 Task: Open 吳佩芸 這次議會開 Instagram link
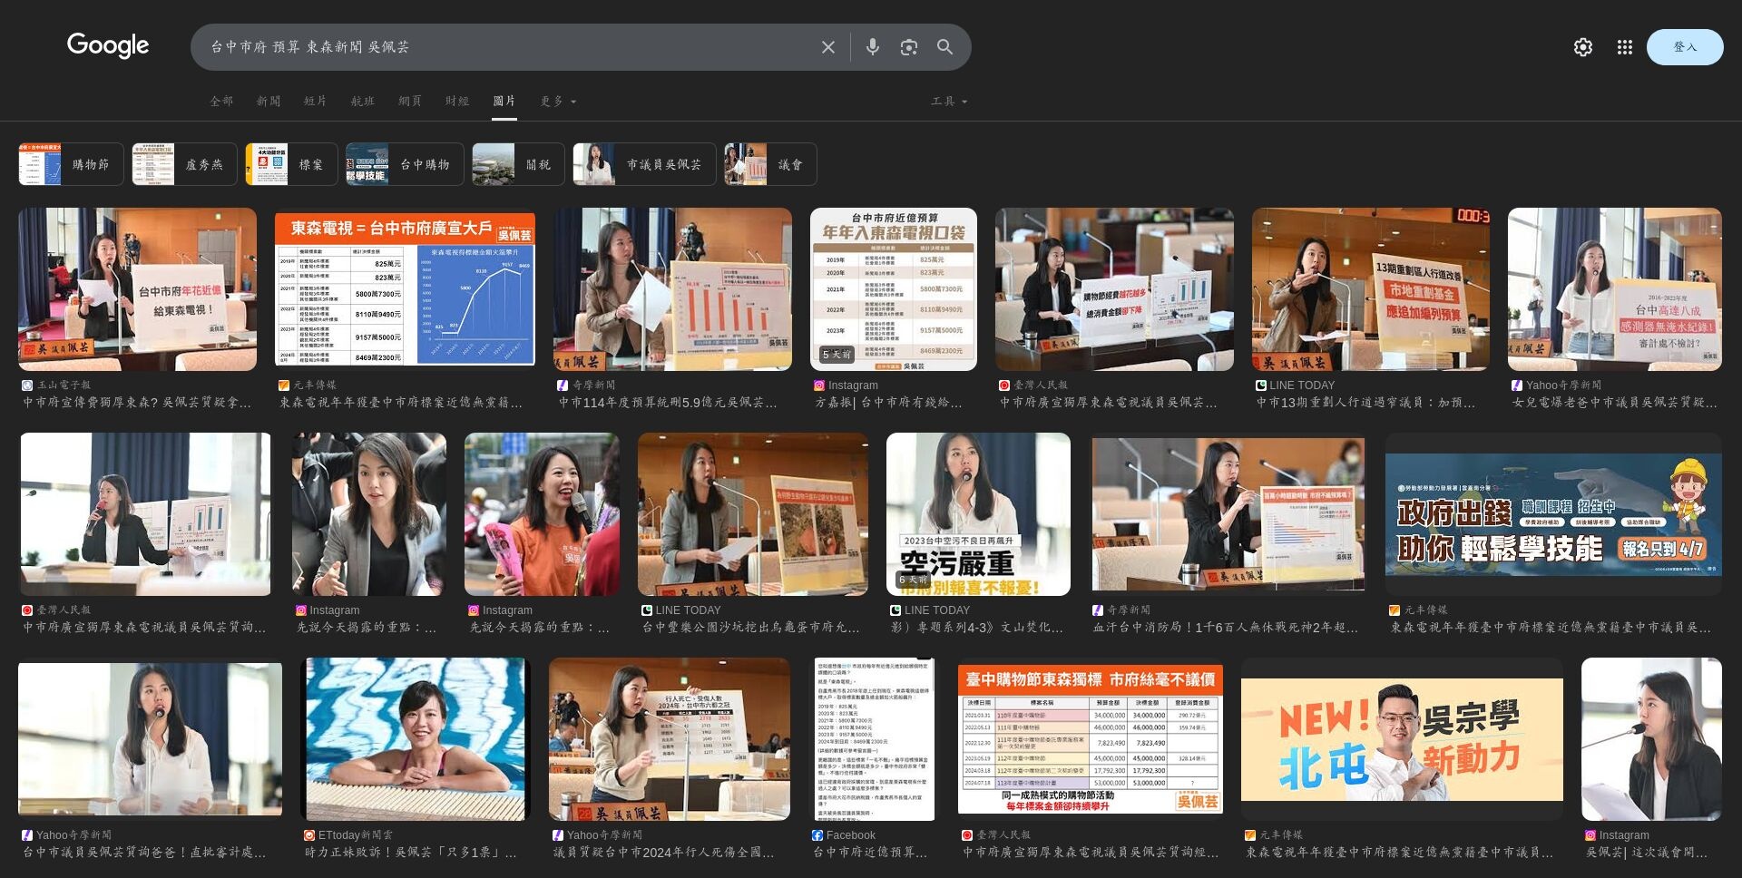pyautogui.click(x=1647, y=853)
